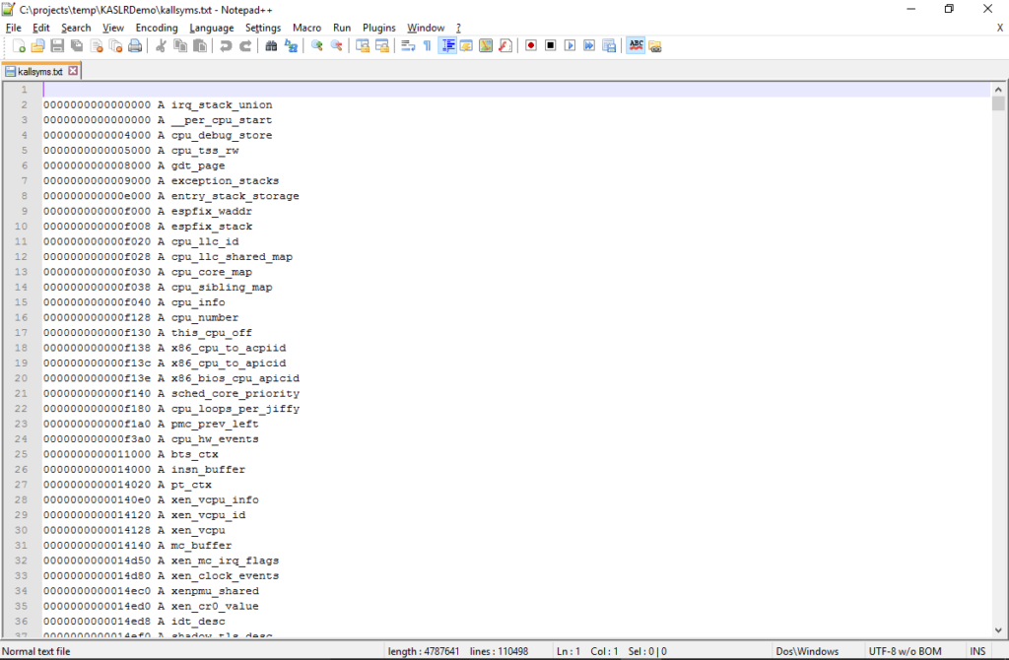Enable spell checking with the ABC icon
This screenshot has width=1009, height=660.
click(x=636, y=45)
